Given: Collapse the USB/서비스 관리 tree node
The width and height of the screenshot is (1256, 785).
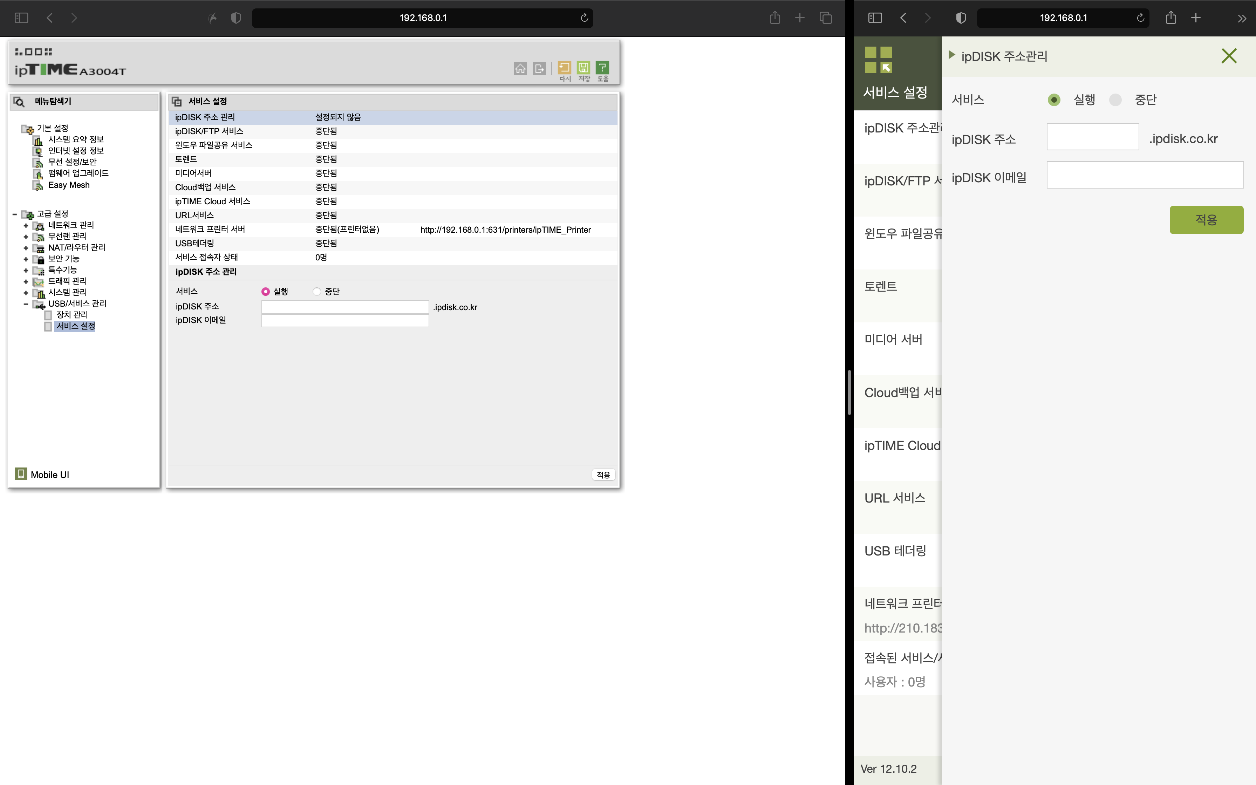Looking at the screenshot, I should point(26,304).
